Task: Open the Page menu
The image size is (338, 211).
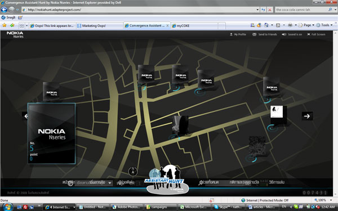Action: pos(306,25)
